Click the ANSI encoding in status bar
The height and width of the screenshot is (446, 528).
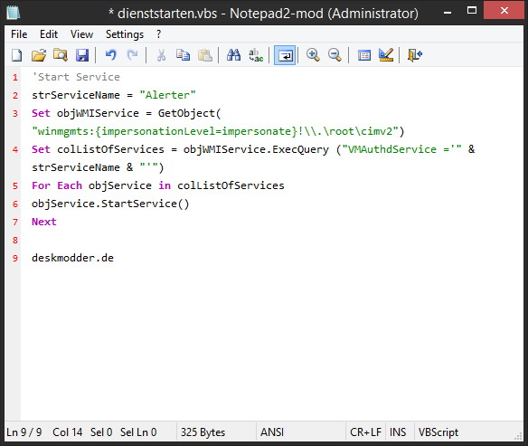coord(272,432)
